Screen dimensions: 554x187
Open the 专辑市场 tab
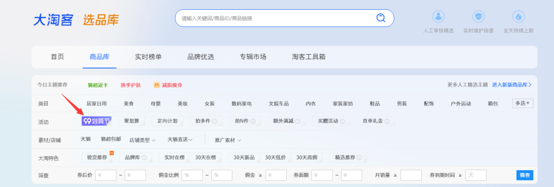[253, 57]
